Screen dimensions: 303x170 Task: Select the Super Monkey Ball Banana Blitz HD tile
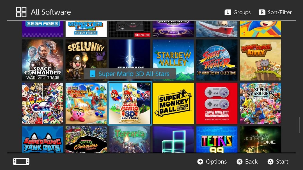pyautogui.click(x=173, y=103)
